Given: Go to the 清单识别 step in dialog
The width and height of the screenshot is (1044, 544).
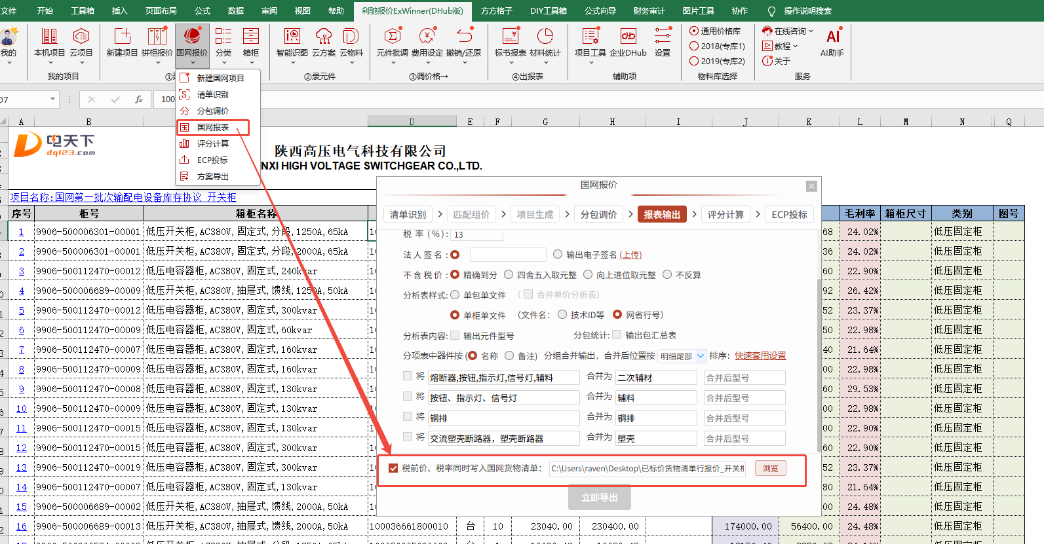Looking at the screenshot, I should [408, 214].
